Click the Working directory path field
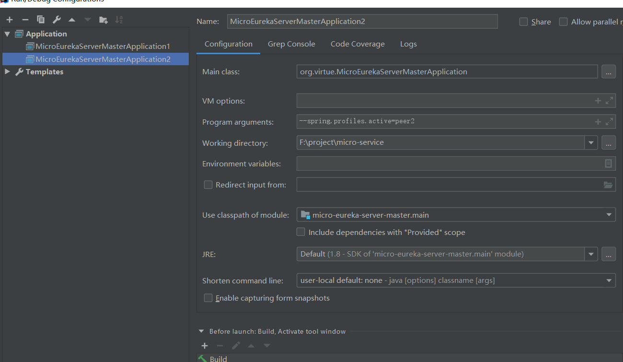This screenshot has height=362, width=623. [440, 142]
